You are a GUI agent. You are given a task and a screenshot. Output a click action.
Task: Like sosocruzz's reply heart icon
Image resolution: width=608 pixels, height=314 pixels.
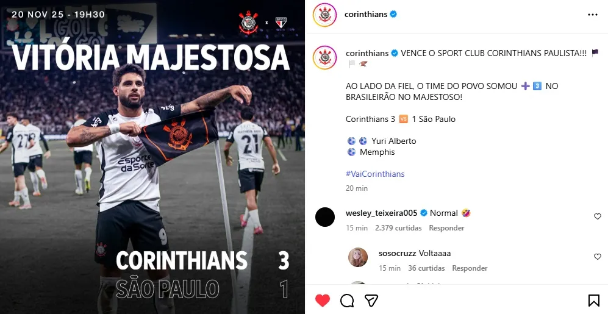click(x=598, y=257)
